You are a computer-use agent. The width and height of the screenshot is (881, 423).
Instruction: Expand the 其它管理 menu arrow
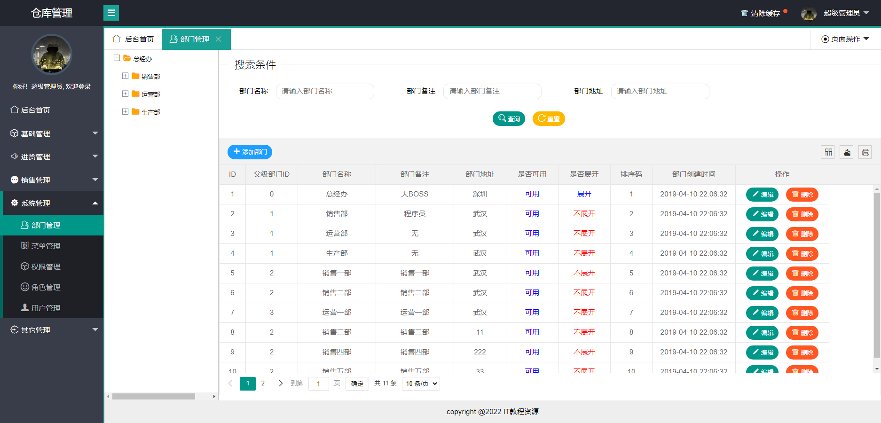pos(95,329)
